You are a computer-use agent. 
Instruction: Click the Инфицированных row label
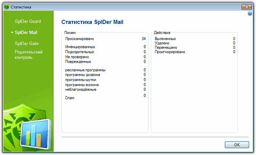click(80, 47)
